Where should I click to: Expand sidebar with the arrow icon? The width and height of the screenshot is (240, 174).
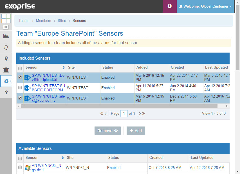click(x=6, y=27)
